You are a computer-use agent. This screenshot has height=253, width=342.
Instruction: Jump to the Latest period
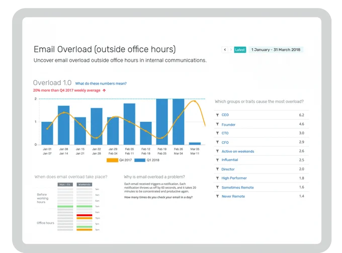click(240, 50)
